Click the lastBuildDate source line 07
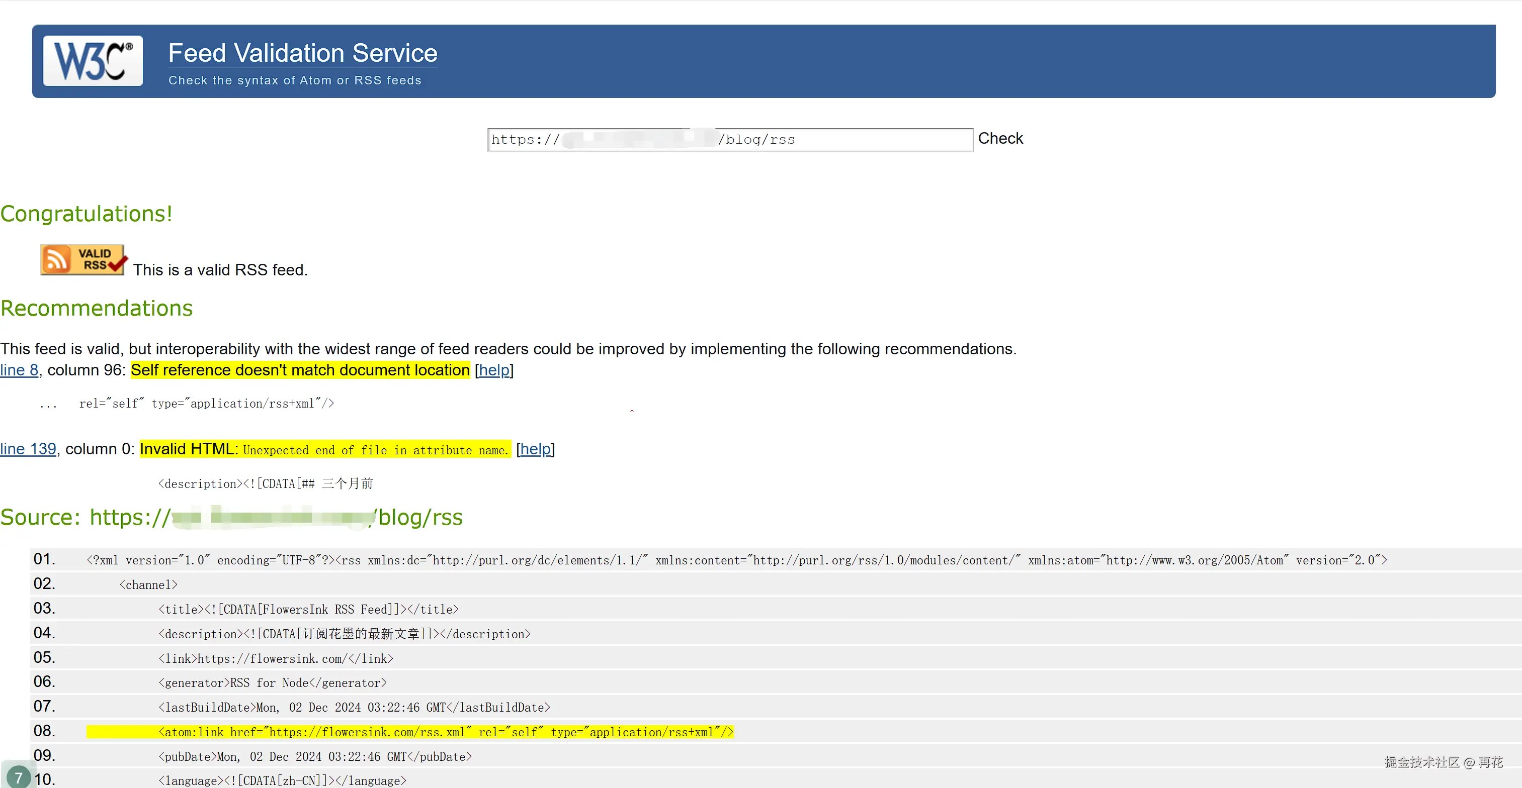1522x788 pixels. 354,707
